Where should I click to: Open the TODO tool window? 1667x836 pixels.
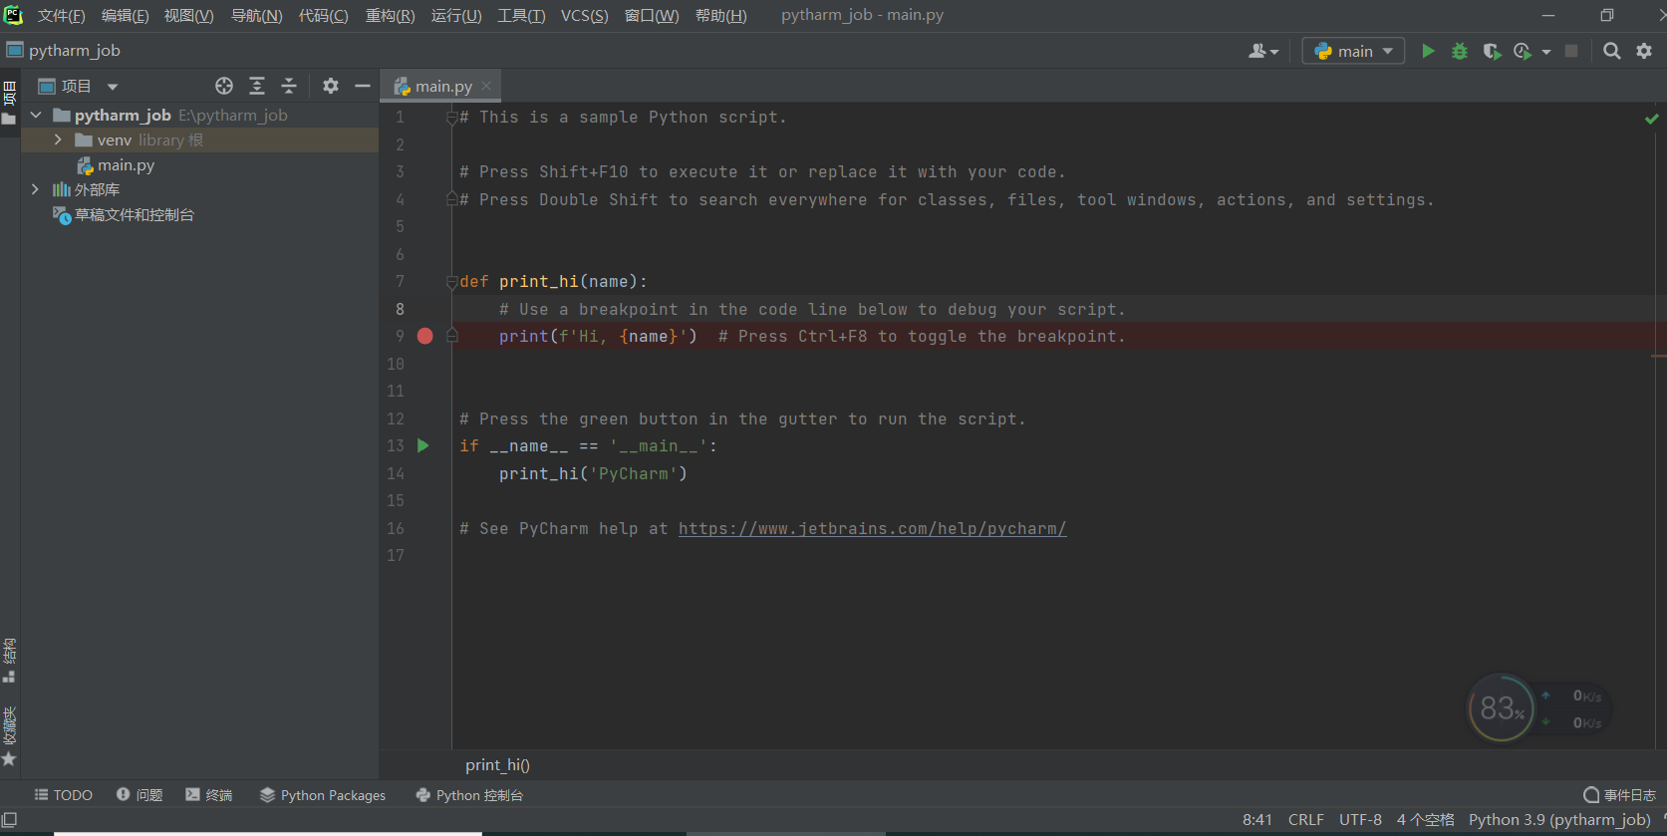click(x=64, y=794)
